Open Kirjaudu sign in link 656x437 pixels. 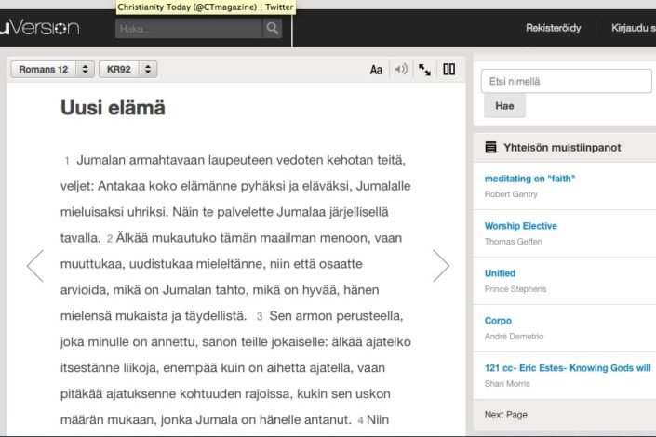click(634, 28)
